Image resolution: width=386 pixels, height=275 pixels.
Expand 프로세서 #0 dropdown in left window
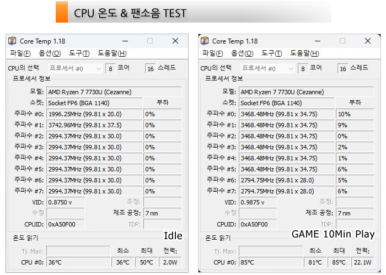[x=75, y=69]
